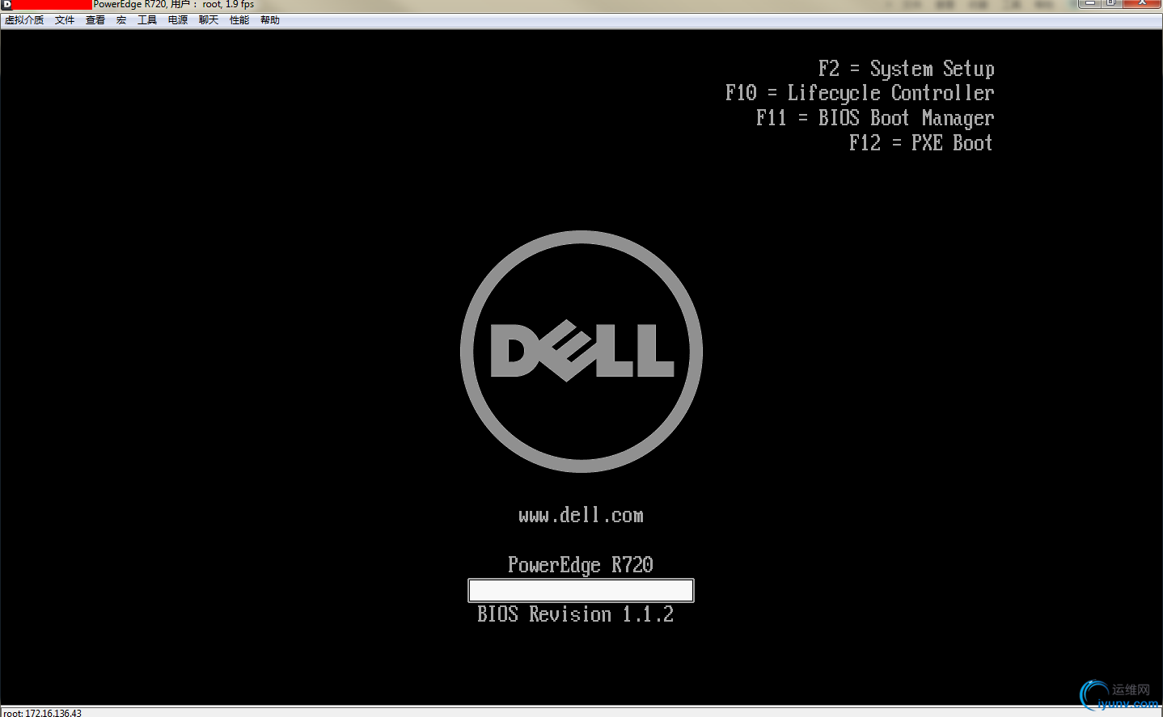Open the 性能 menu

click(239, 20)
